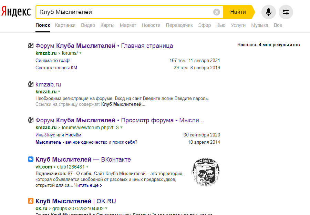The image size is (310, 215).
Task: Click the vk.com green domain link
Action: pyautogui.click(x=44, y=167)
